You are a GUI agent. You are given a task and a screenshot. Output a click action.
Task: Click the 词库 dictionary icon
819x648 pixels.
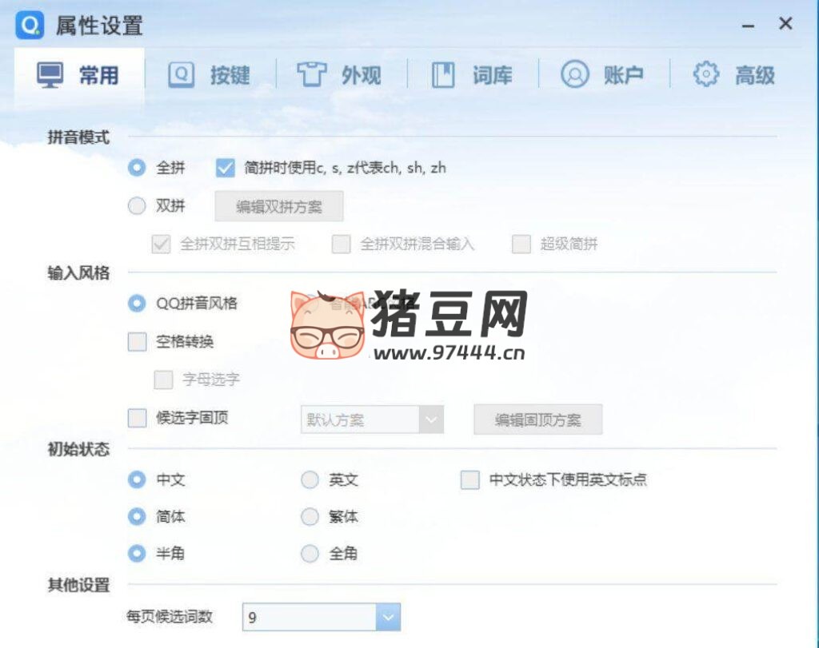pyautogui.click(x=445, y=74)
